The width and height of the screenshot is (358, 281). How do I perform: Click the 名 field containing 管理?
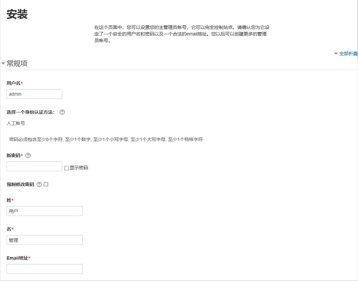(44, 240)
